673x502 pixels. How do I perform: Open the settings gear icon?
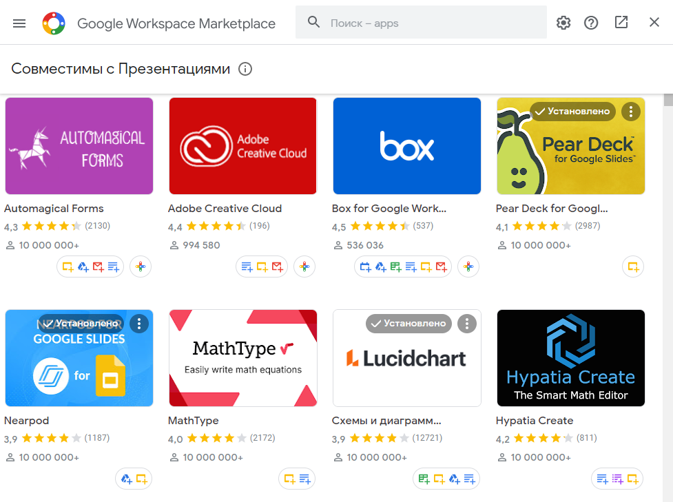(563, 23)
